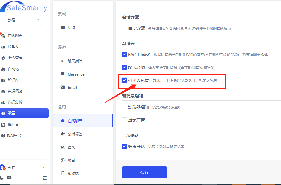Click the 知识库 book icon
Viewport: 281px width, 185px height.
click(3, 80)
